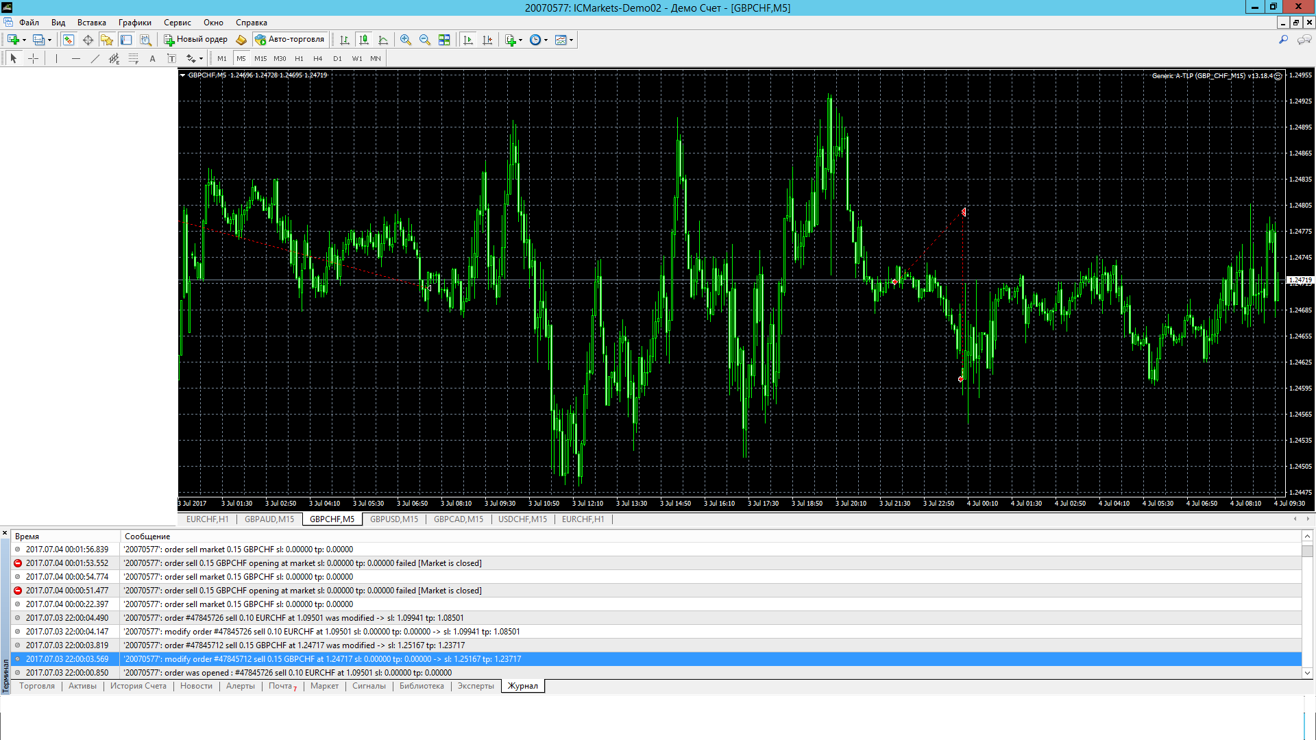
Task: Expand the periods clock dropdown
Action: (x=546, y=40)
